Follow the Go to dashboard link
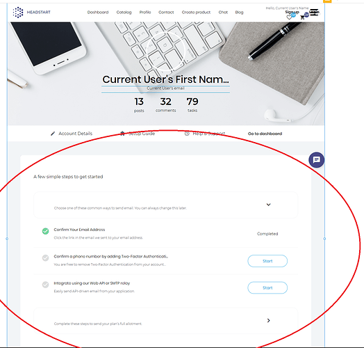 265,134
